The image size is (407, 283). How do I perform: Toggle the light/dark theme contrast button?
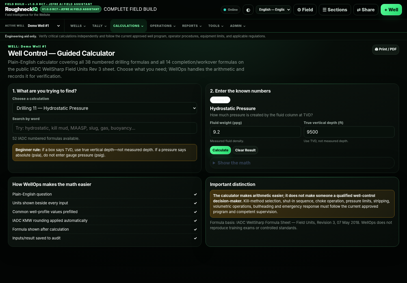(248, 10)
